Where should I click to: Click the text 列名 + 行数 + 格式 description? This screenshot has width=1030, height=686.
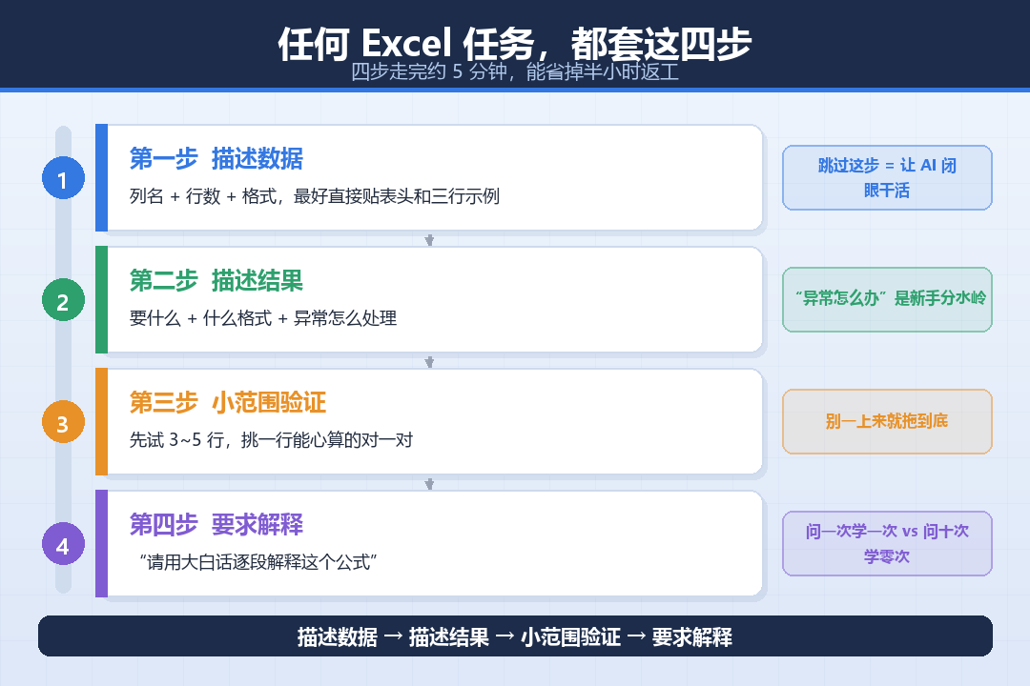[x=314, y=195]
